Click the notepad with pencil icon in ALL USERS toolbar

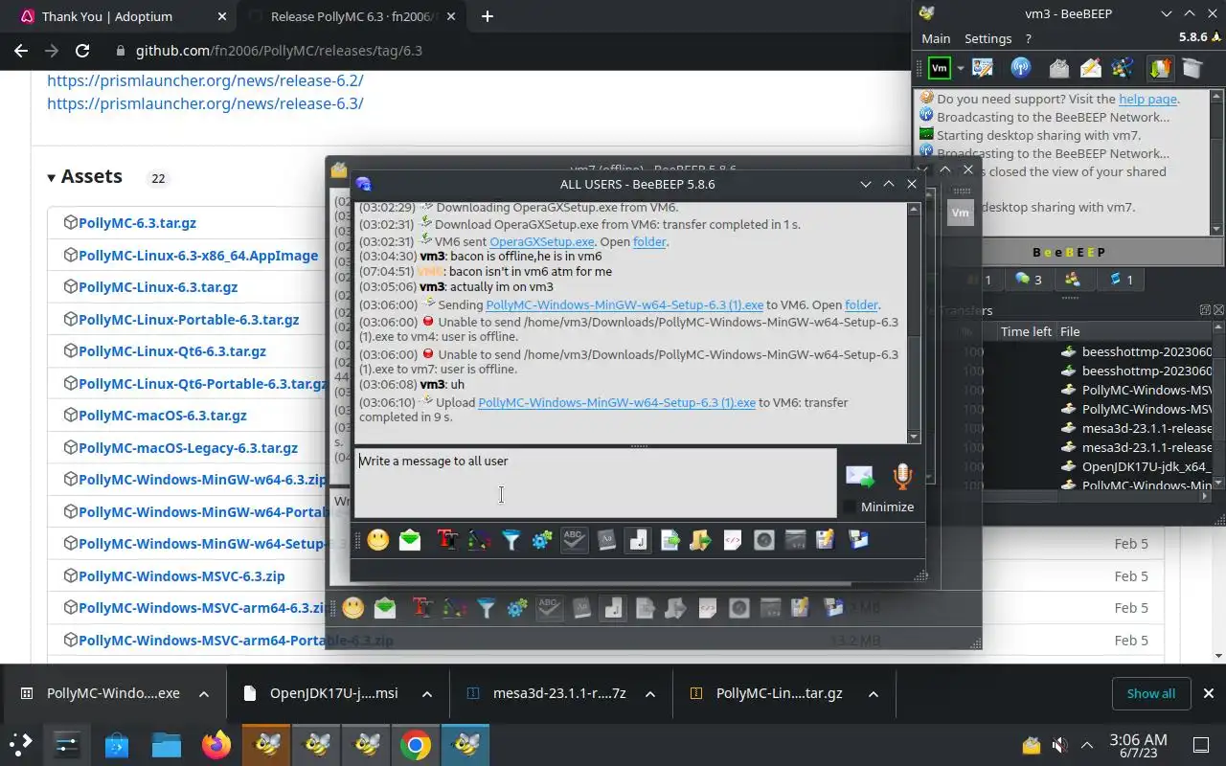click(x=826, y=540)
